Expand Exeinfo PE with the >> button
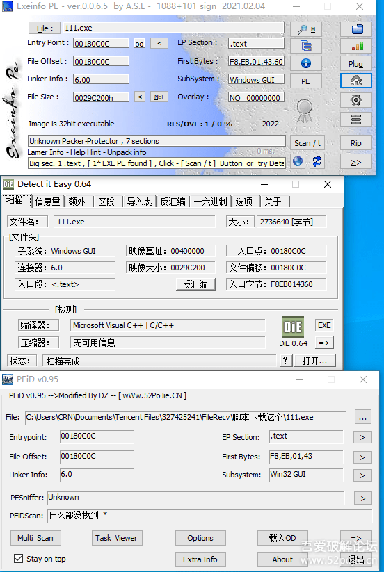The width and height of the screenshot is (384, 572). (x=356, y=162)
